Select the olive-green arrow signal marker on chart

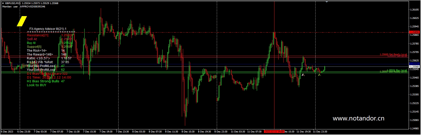pyautogui.click(x=319, y=74)
